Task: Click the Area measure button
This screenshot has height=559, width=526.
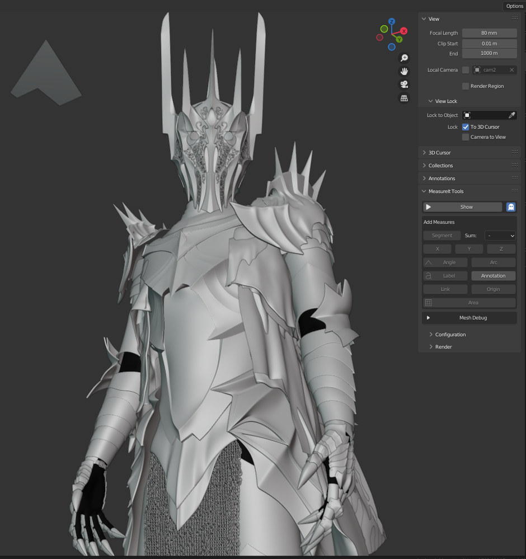Action: point(469,303)
